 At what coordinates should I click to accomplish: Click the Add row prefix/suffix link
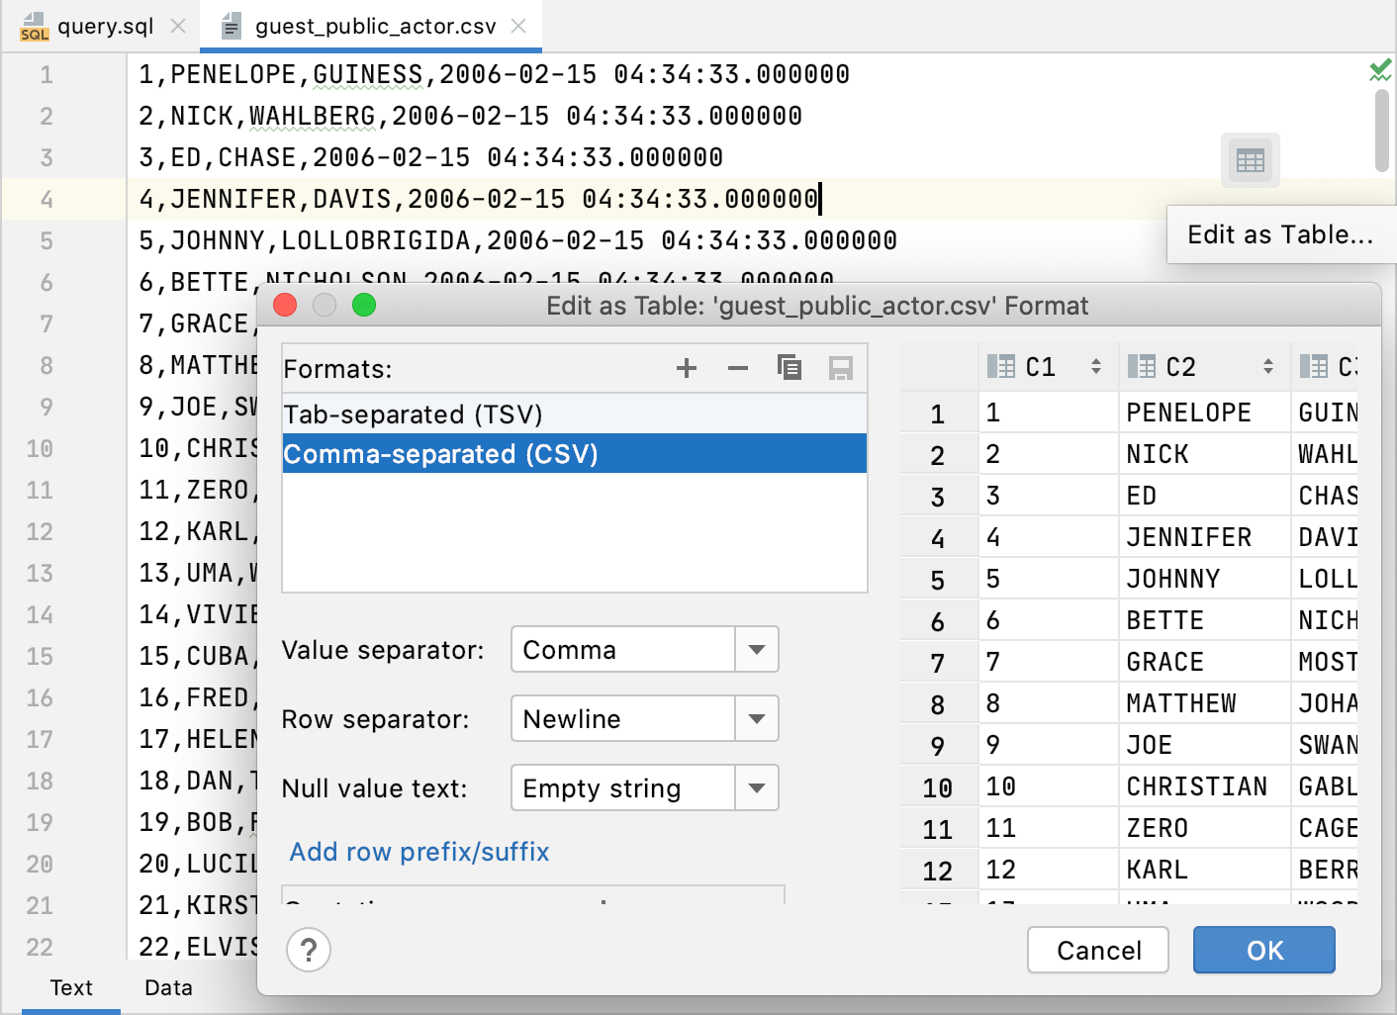(419, 852)
